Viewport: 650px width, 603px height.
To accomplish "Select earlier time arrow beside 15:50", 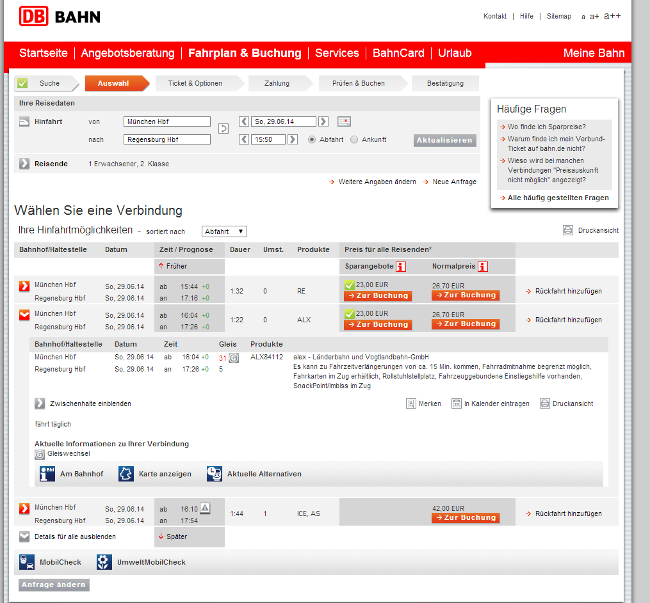I will (x=244, y=139).
